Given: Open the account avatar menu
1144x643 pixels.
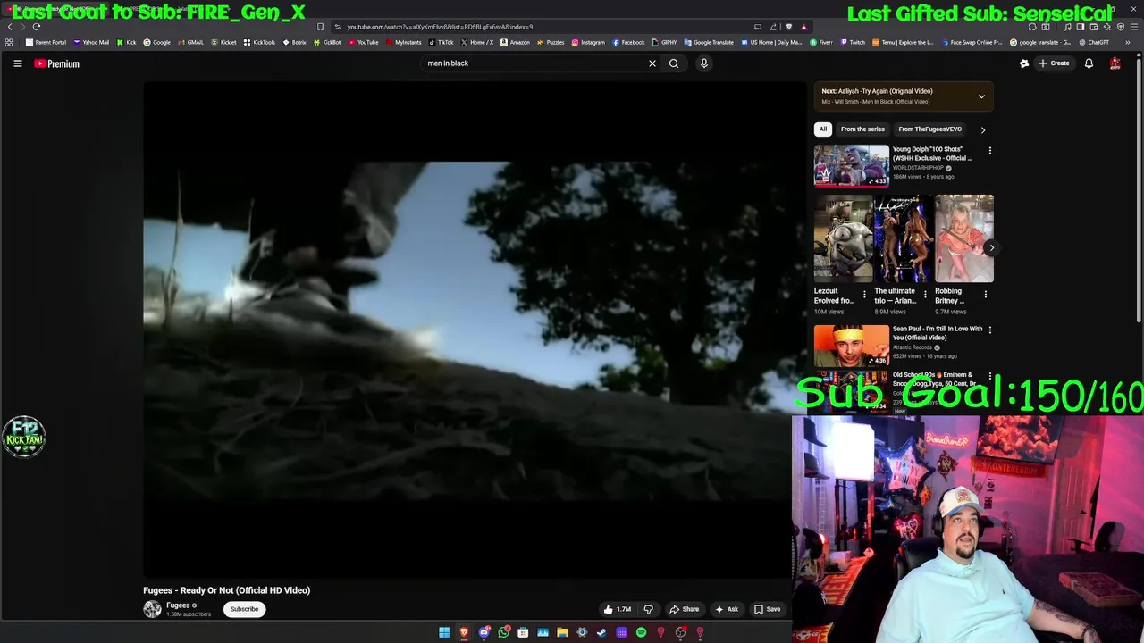Looking at the screenshot, I should point(1115,63).
